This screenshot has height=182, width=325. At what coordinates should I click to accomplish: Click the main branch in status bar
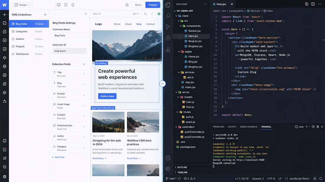(171, 178)
